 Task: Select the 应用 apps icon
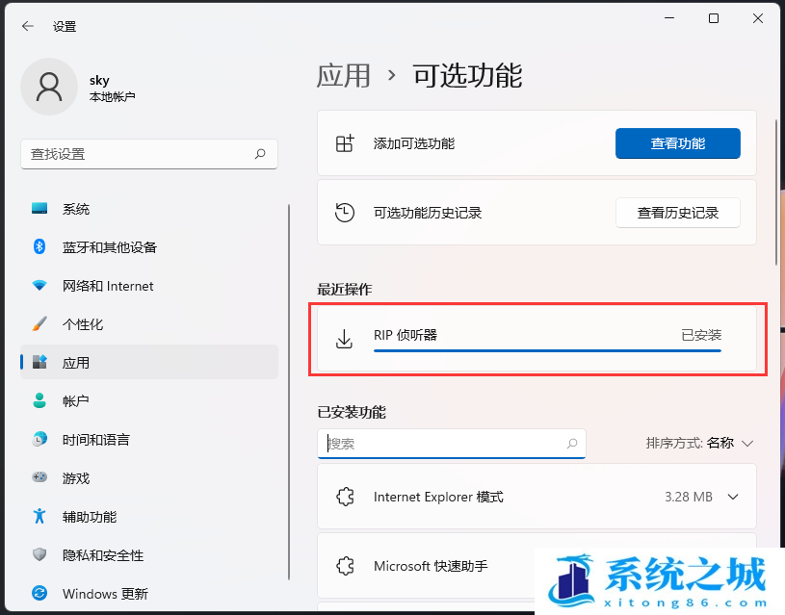pos(39,362)
